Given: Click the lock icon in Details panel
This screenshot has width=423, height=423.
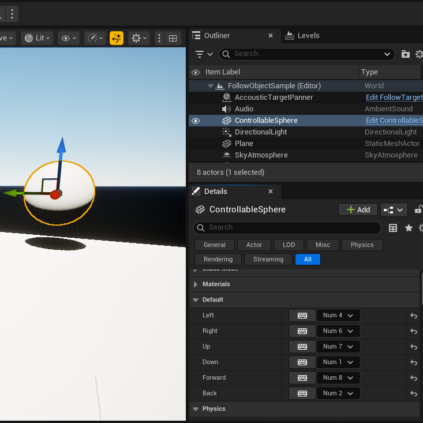Looking at the screenshot, I should (418, 209).
